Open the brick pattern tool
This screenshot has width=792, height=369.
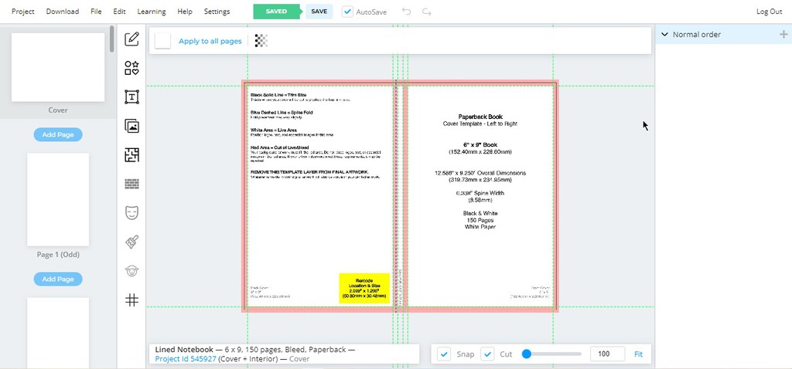pos(131,184)
